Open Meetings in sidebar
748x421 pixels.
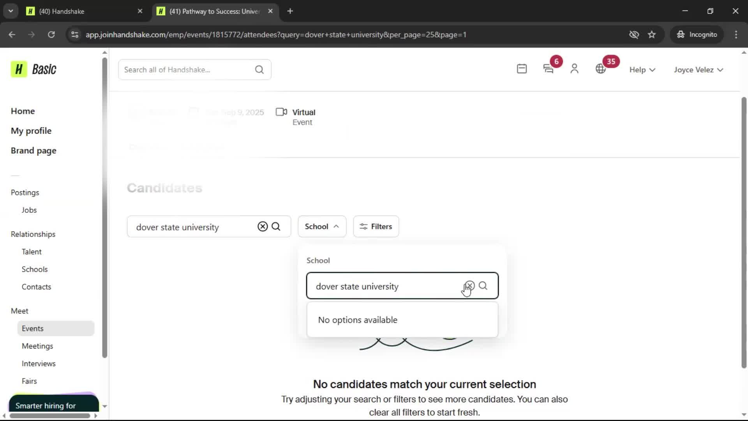click(x=37, y=346)
